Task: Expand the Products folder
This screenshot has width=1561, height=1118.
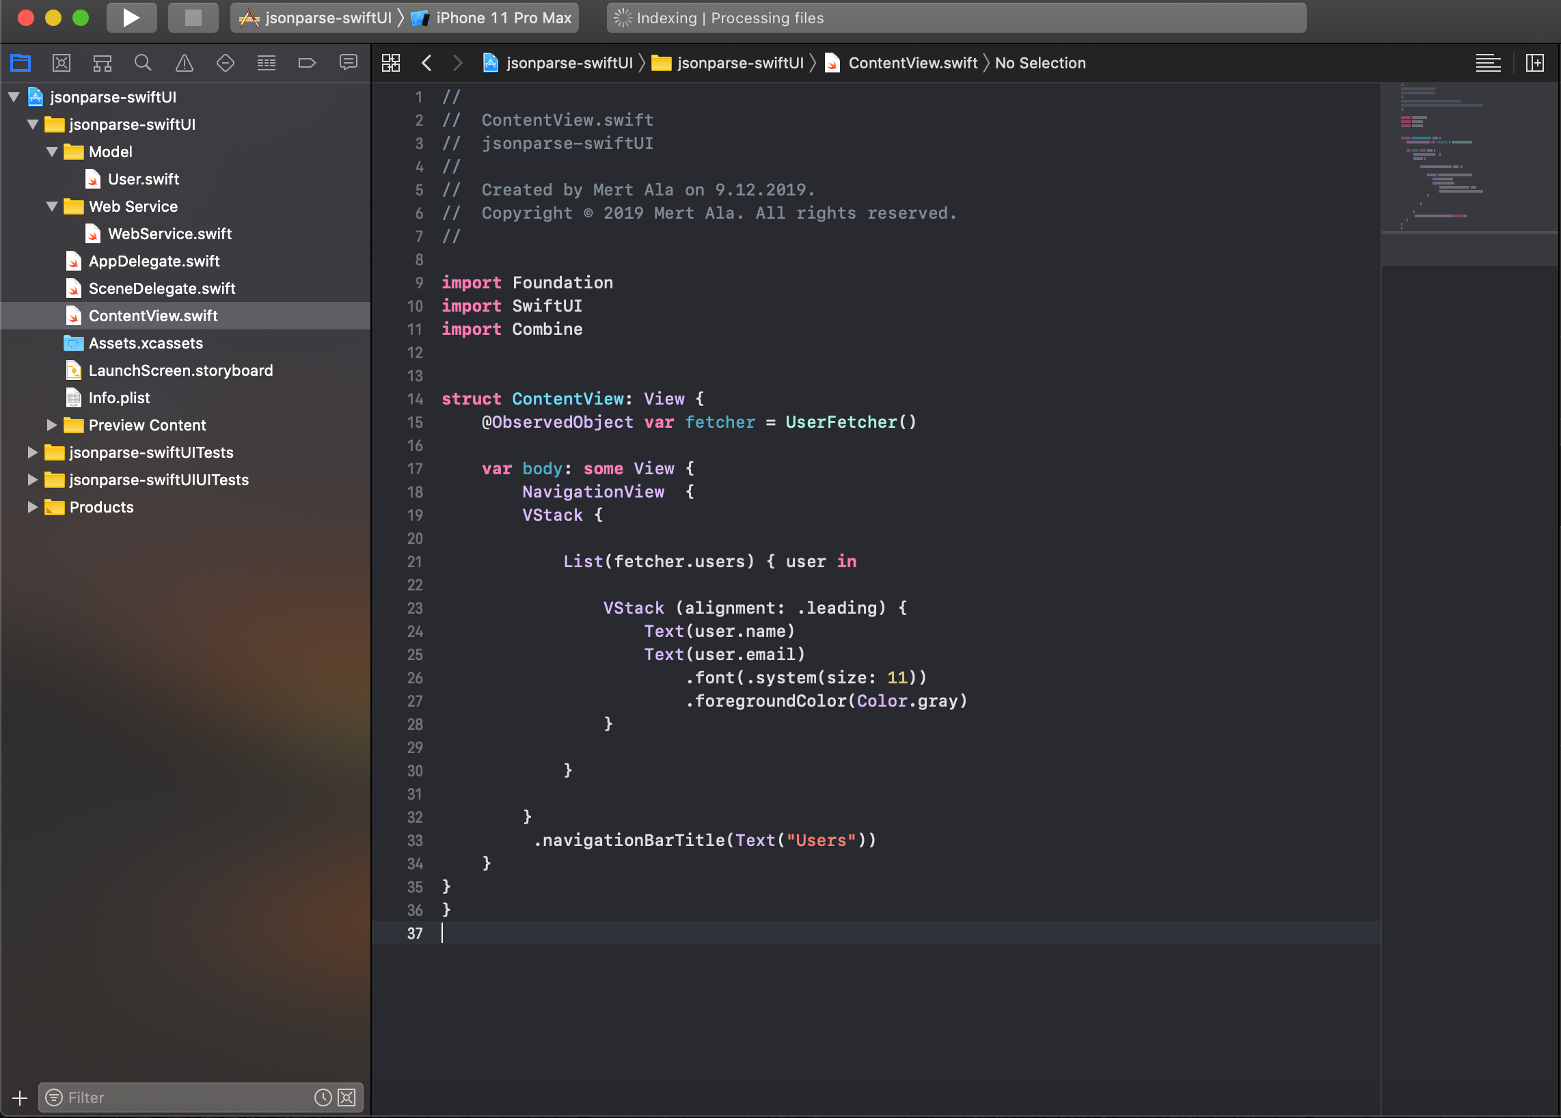Action: (33, 507)
